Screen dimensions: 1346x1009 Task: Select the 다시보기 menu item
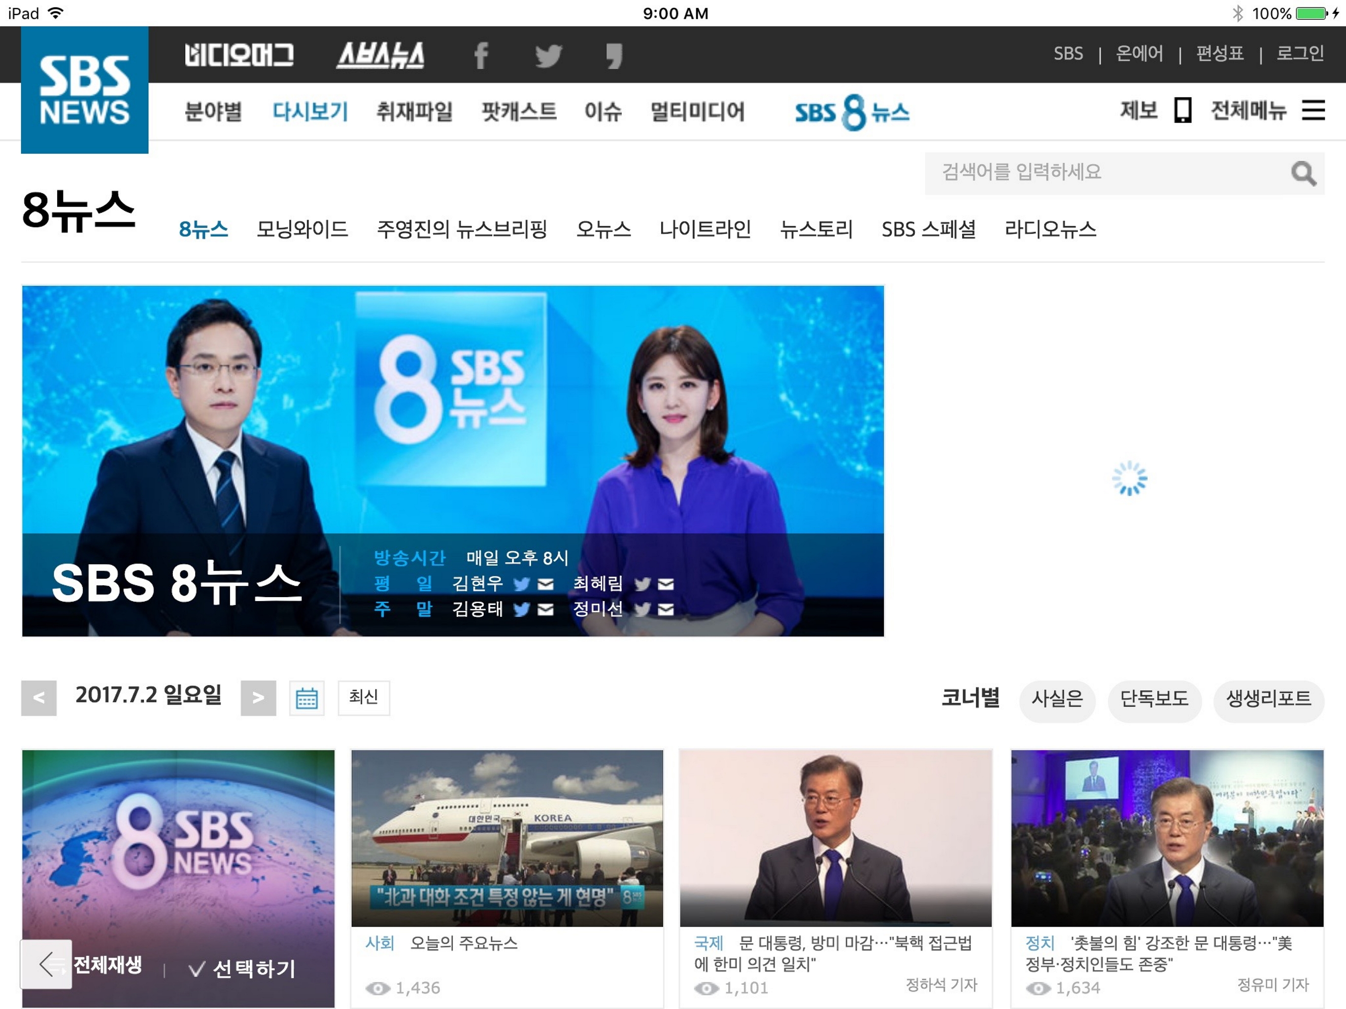pyautogui.click(x=310, y=111)
